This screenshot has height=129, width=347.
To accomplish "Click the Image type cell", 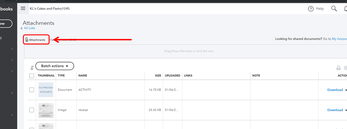I will 62,110.
